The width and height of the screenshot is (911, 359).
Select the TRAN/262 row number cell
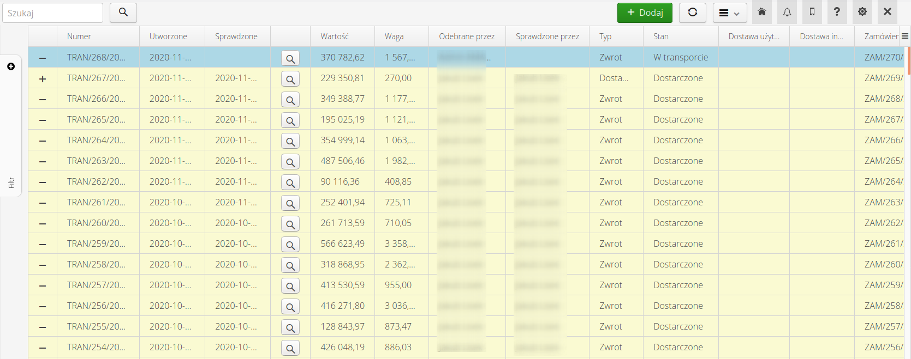(97, 181)
